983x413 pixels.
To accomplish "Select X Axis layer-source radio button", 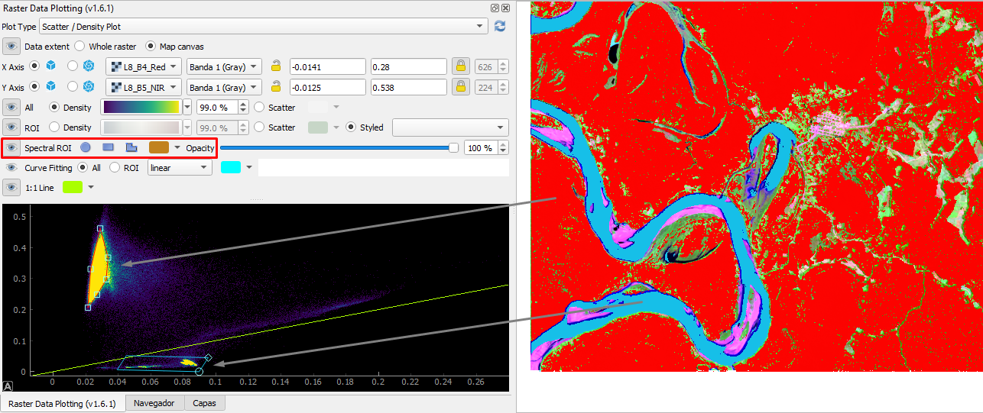I will click(x=34, y=66).
